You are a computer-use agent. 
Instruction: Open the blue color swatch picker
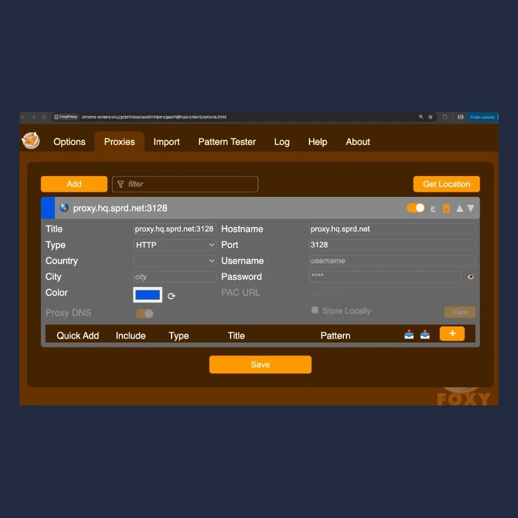pos(148,295)
